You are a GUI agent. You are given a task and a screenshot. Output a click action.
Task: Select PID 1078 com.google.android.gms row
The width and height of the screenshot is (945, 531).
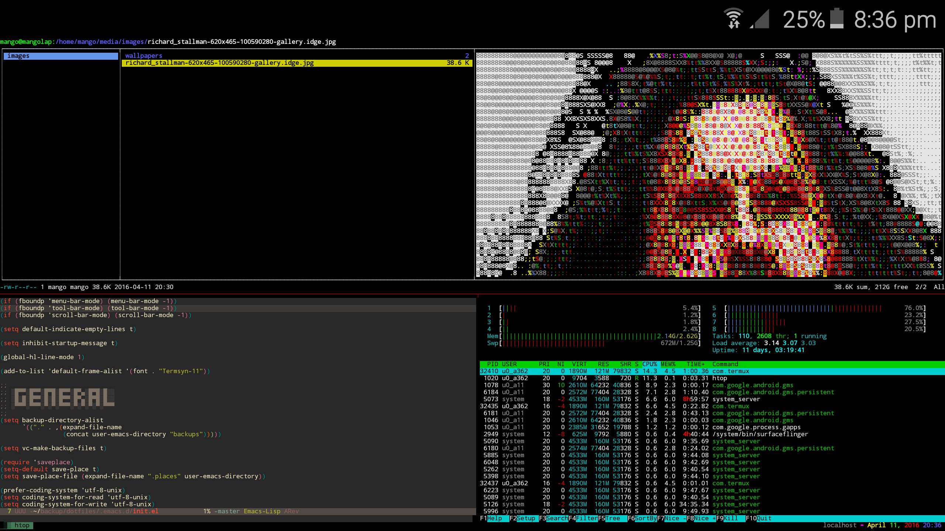712,385
